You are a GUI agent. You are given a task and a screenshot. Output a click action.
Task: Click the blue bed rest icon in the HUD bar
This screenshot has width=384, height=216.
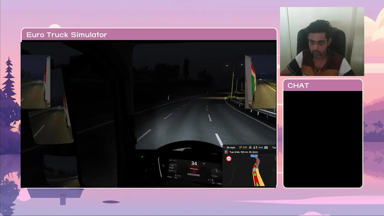tap(261, 147)
